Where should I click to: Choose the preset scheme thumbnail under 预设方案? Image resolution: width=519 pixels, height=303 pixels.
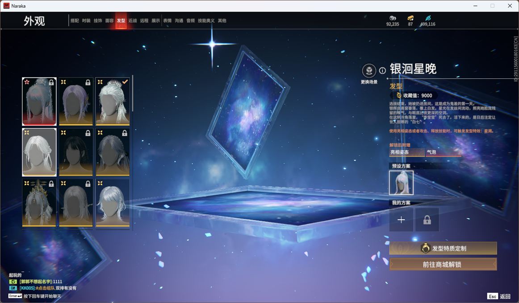401,183
